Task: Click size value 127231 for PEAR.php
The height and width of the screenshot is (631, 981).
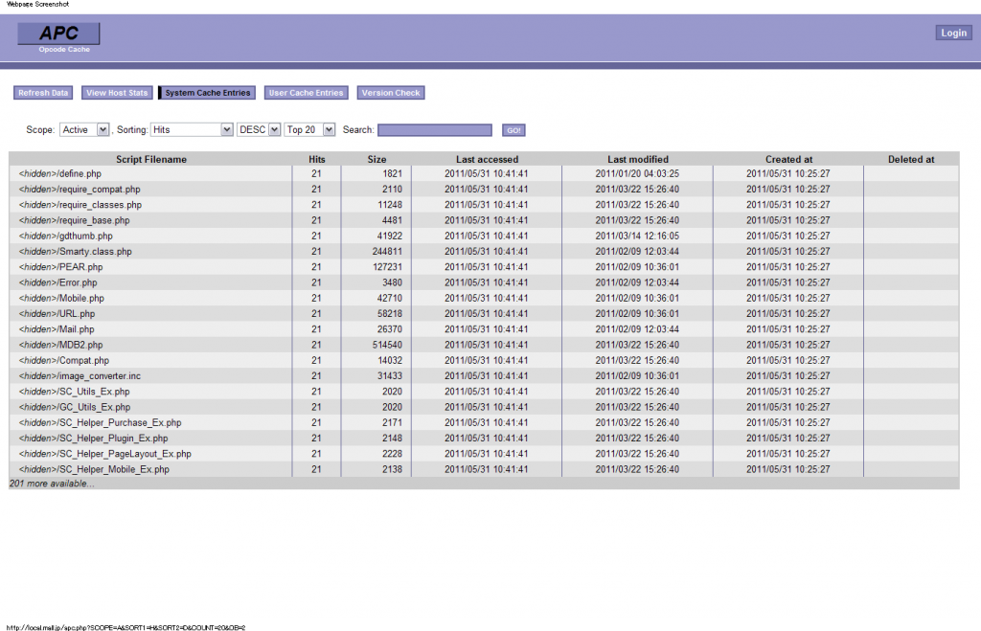Action: 387,267
